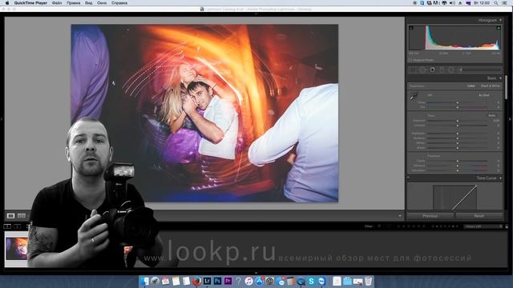Screen dimensions: 513x288
Task: Open the Правка menu
Action: (x=73, y=3)
